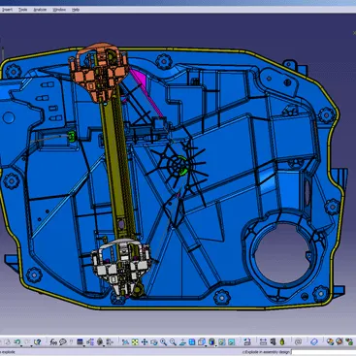Click the Swap Visible Space icon

(x=231, y=341)
